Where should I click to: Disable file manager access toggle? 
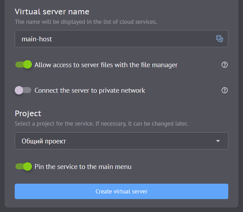coord(23,65)
